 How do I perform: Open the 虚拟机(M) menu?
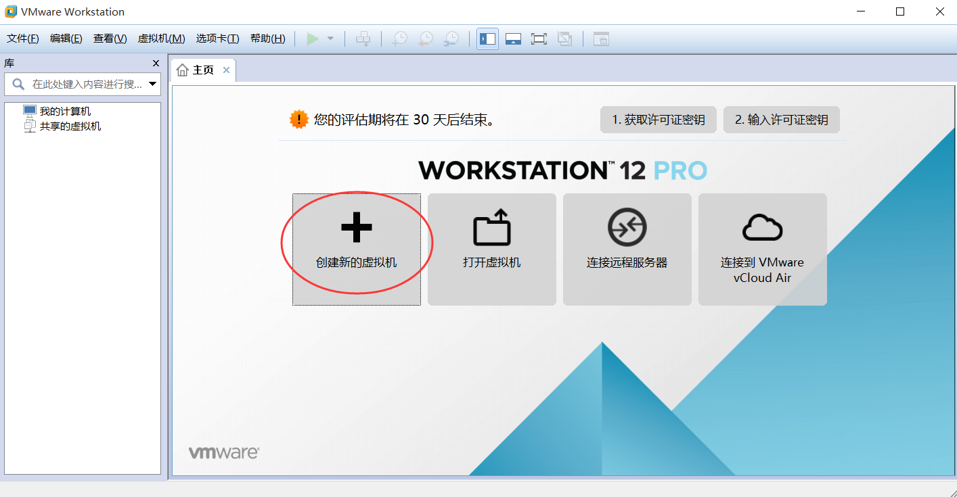point(162,39)
